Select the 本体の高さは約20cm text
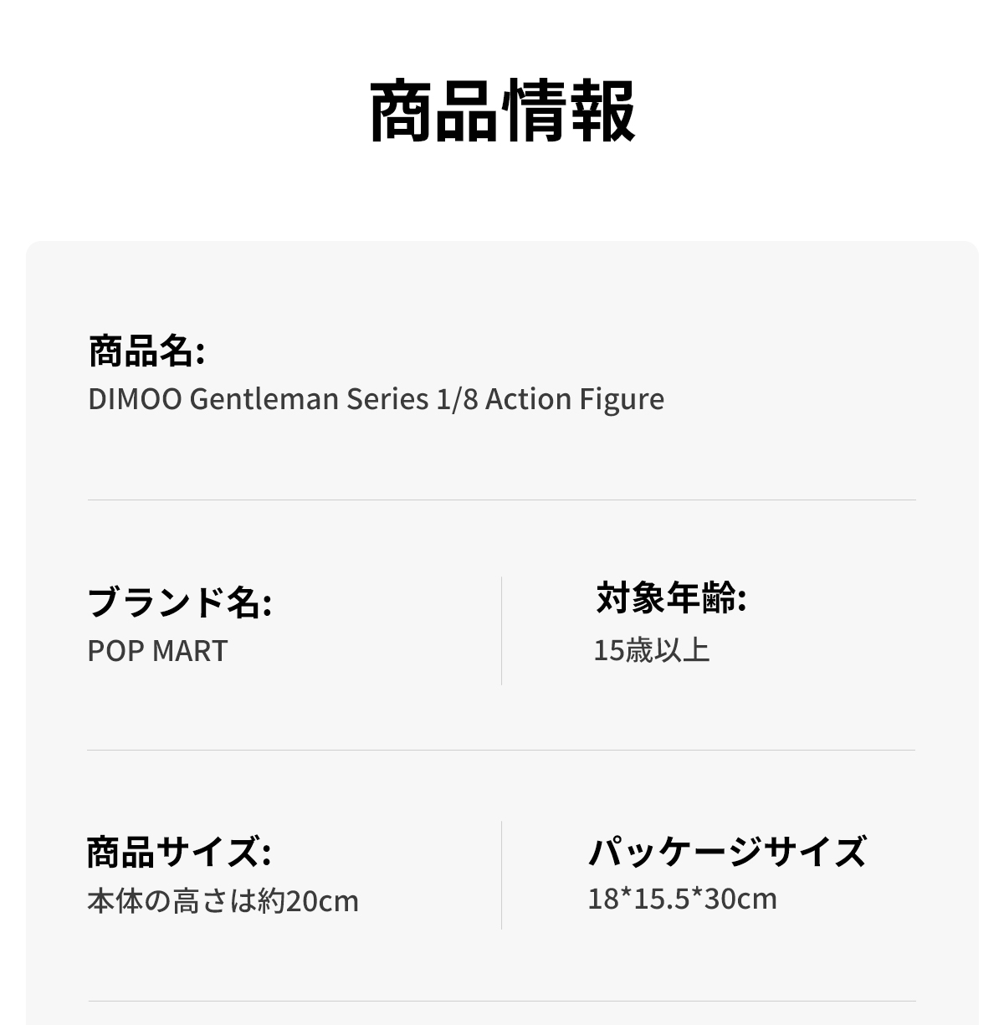The height and width of the screenshot is (1025, 1004). point(223,901)
